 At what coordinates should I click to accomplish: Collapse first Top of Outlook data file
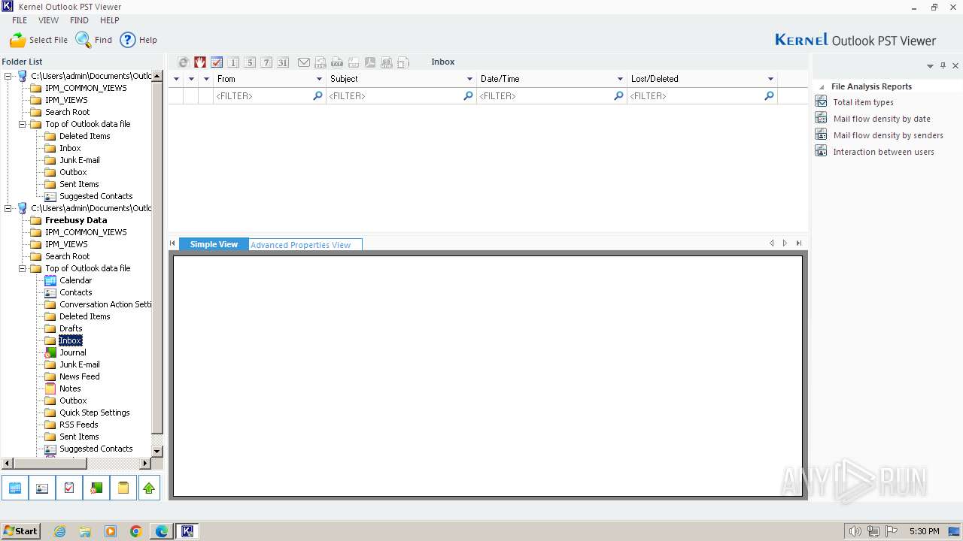[23, 124]
